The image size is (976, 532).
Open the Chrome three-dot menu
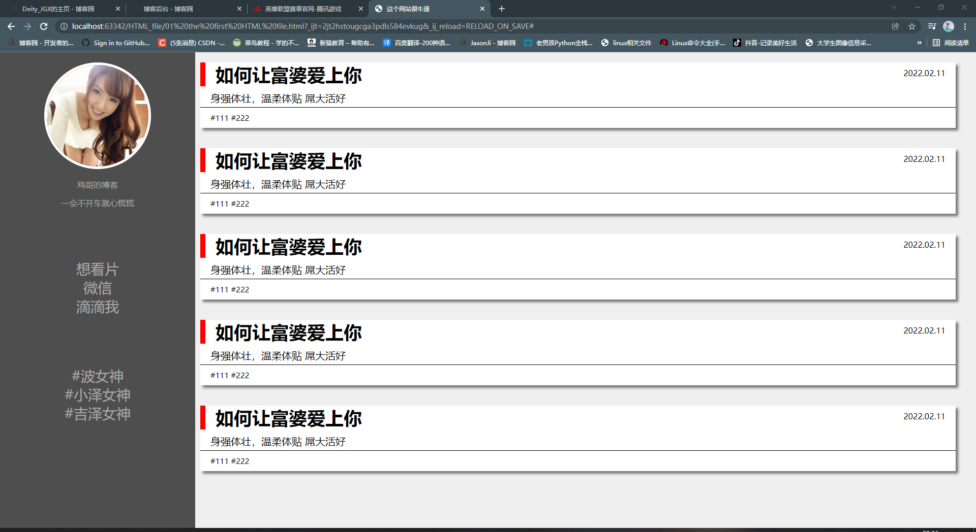pyautogui.click(x=965, y=26)
